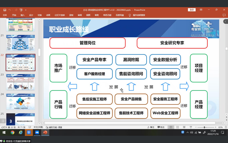The image size is (228, 143).
Task: Click the Undo arrow icon
Action: [x=10, y=10]
